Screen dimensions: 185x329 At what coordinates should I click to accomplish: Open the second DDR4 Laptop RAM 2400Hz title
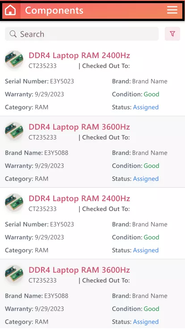(x=79, y=198)
